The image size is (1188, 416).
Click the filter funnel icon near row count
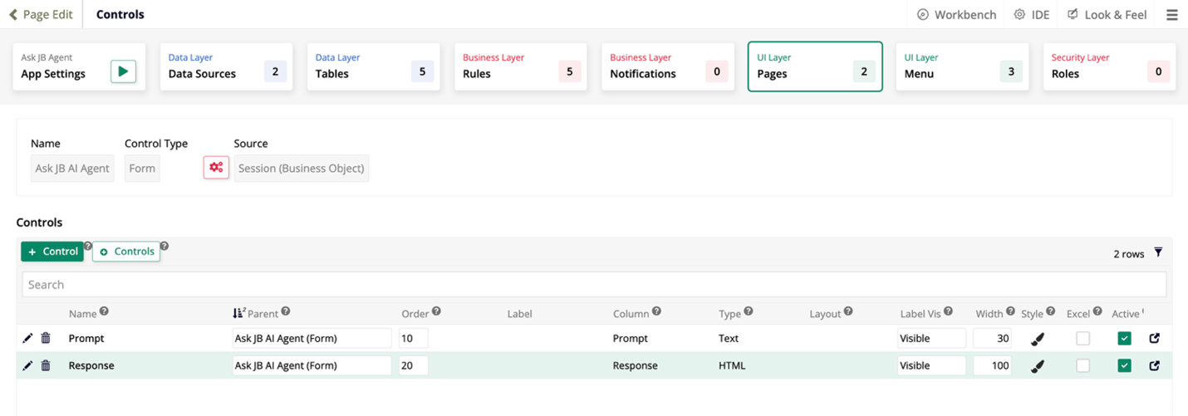(1158, 253)
